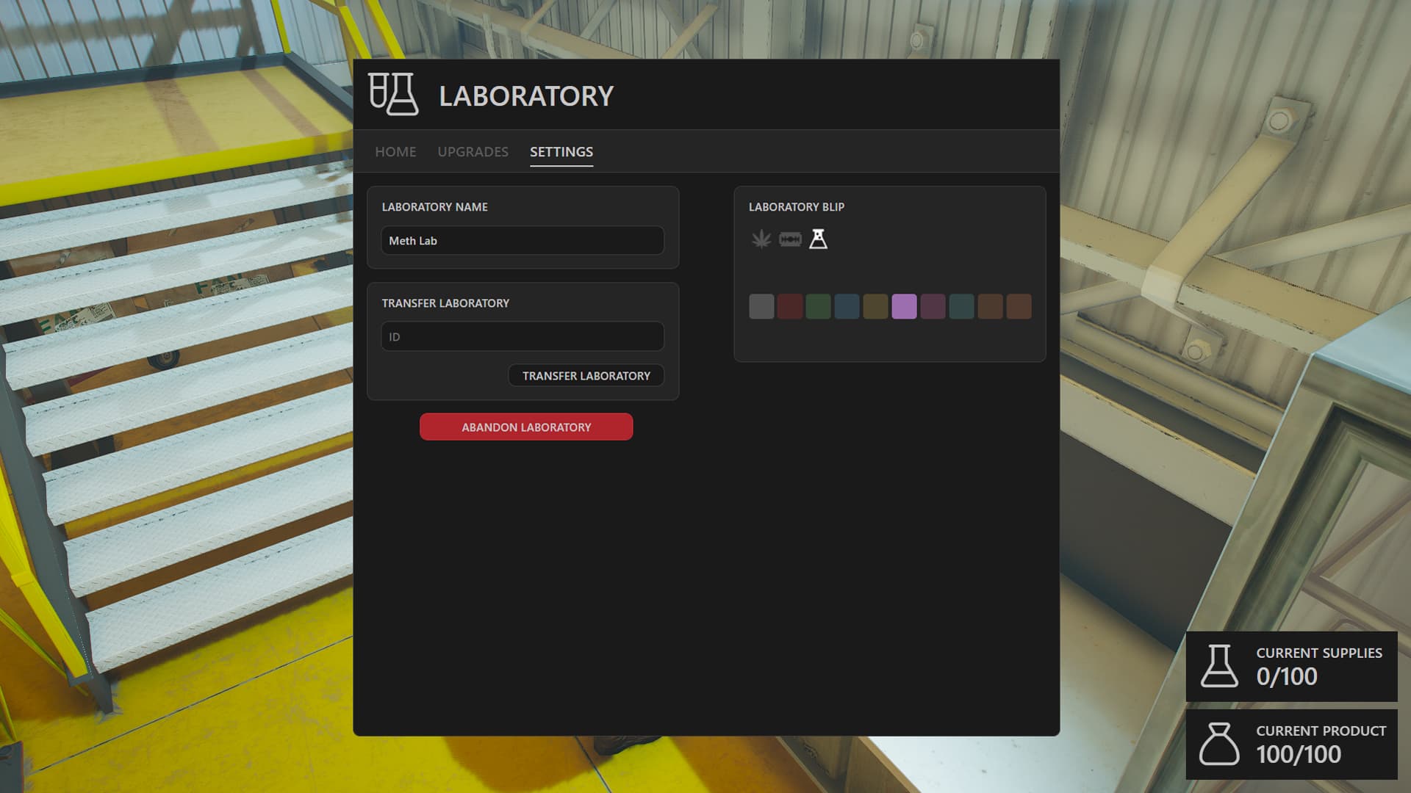
Task: Choose the dark green blip color
Action: point(818,306)
